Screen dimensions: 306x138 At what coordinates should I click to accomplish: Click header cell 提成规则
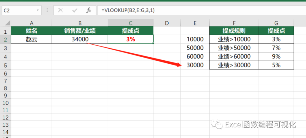[234, 31]
